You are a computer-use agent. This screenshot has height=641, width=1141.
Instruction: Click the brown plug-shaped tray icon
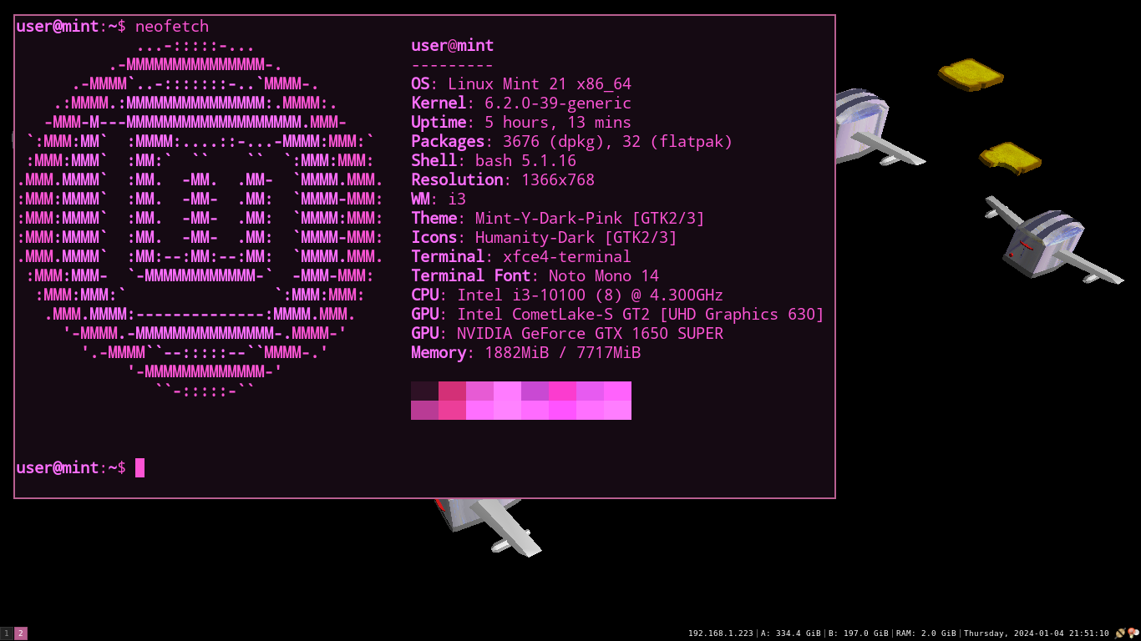[1120, 633]
